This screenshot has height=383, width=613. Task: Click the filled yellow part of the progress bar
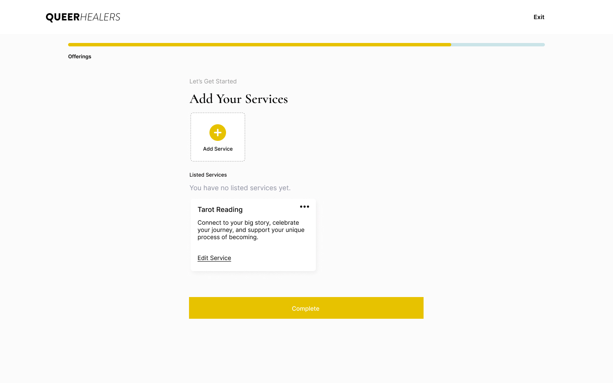tap(260, 45)
